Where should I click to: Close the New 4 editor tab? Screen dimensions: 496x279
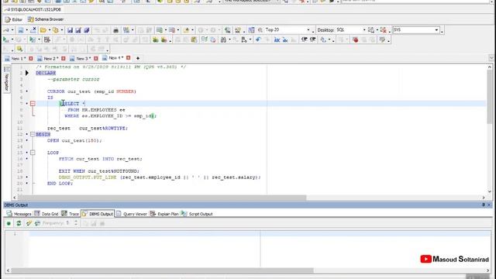pyautogui.click(x=128, y=58)
